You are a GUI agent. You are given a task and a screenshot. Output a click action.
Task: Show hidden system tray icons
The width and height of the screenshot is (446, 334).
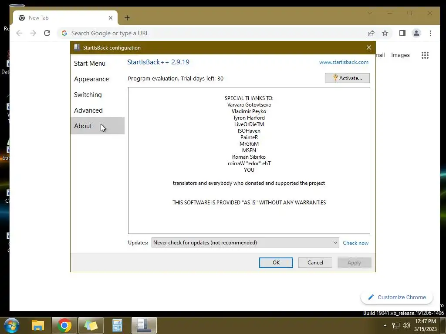coord(385,325)
